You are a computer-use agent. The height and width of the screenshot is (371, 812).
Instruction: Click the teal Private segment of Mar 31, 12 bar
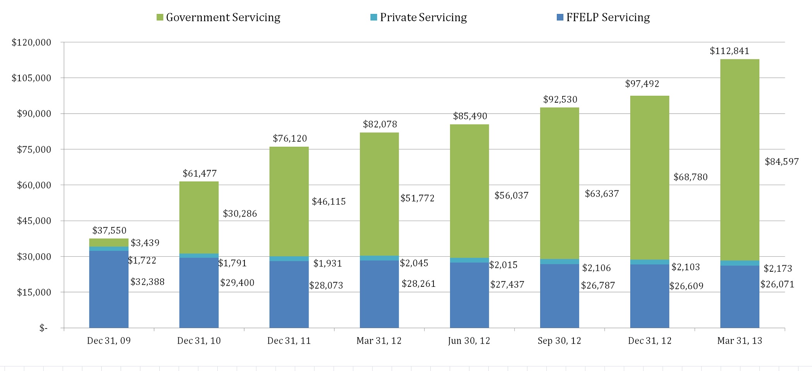(x=379, y=258)
